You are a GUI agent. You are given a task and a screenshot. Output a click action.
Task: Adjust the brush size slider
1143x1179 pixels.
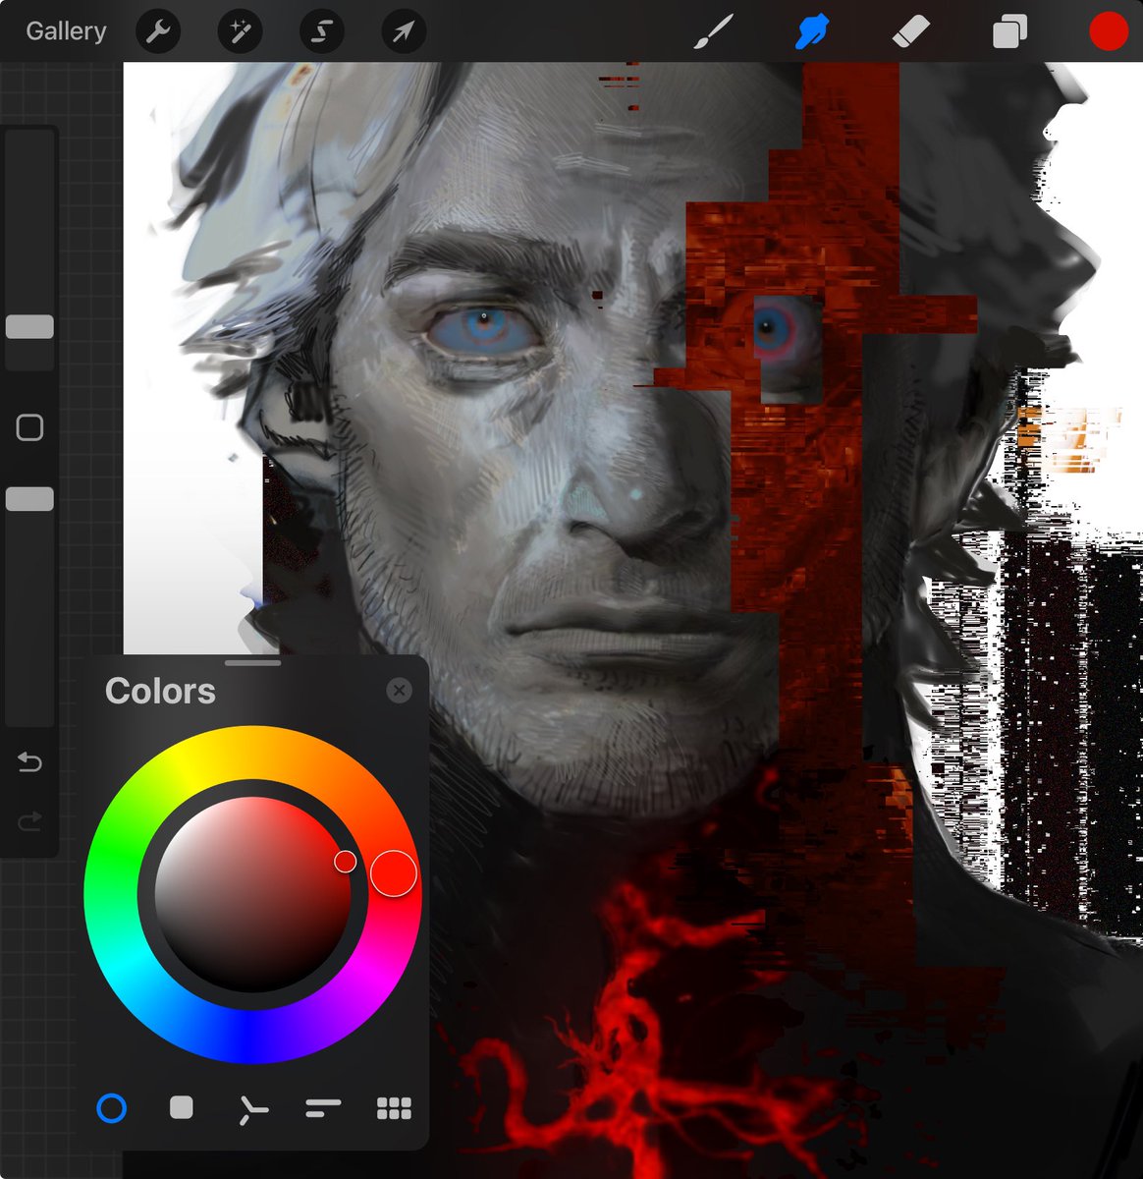(30, 324)
